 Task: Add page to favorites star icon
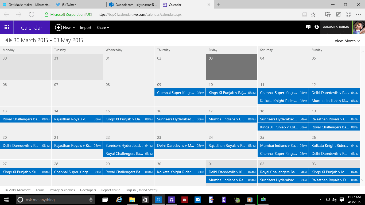tap(313, 14)
